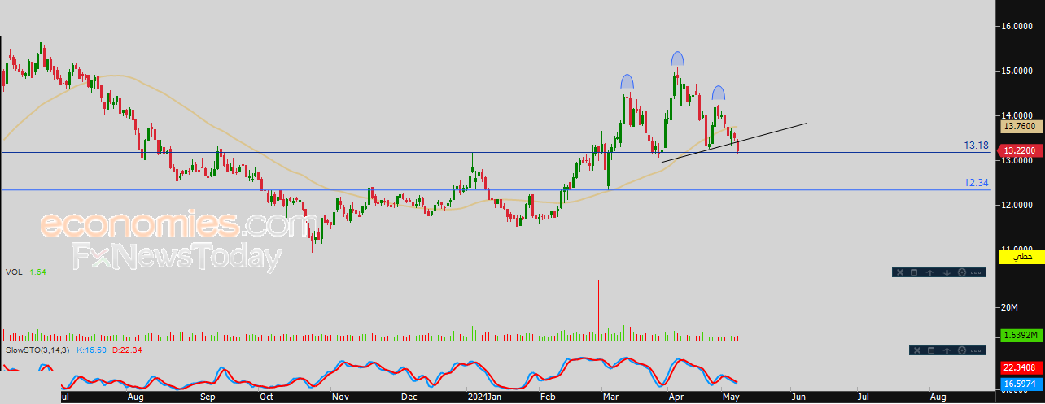Click the green 1.6392M volume tag
The width and height of the screenshot is (1045, 404).
(x=1021, y=336)
